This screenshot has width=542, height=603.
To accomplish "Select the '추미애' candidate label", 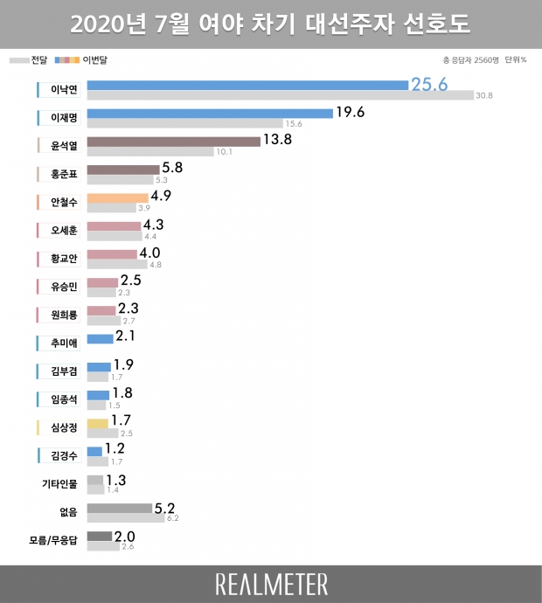I will (59, 343).
